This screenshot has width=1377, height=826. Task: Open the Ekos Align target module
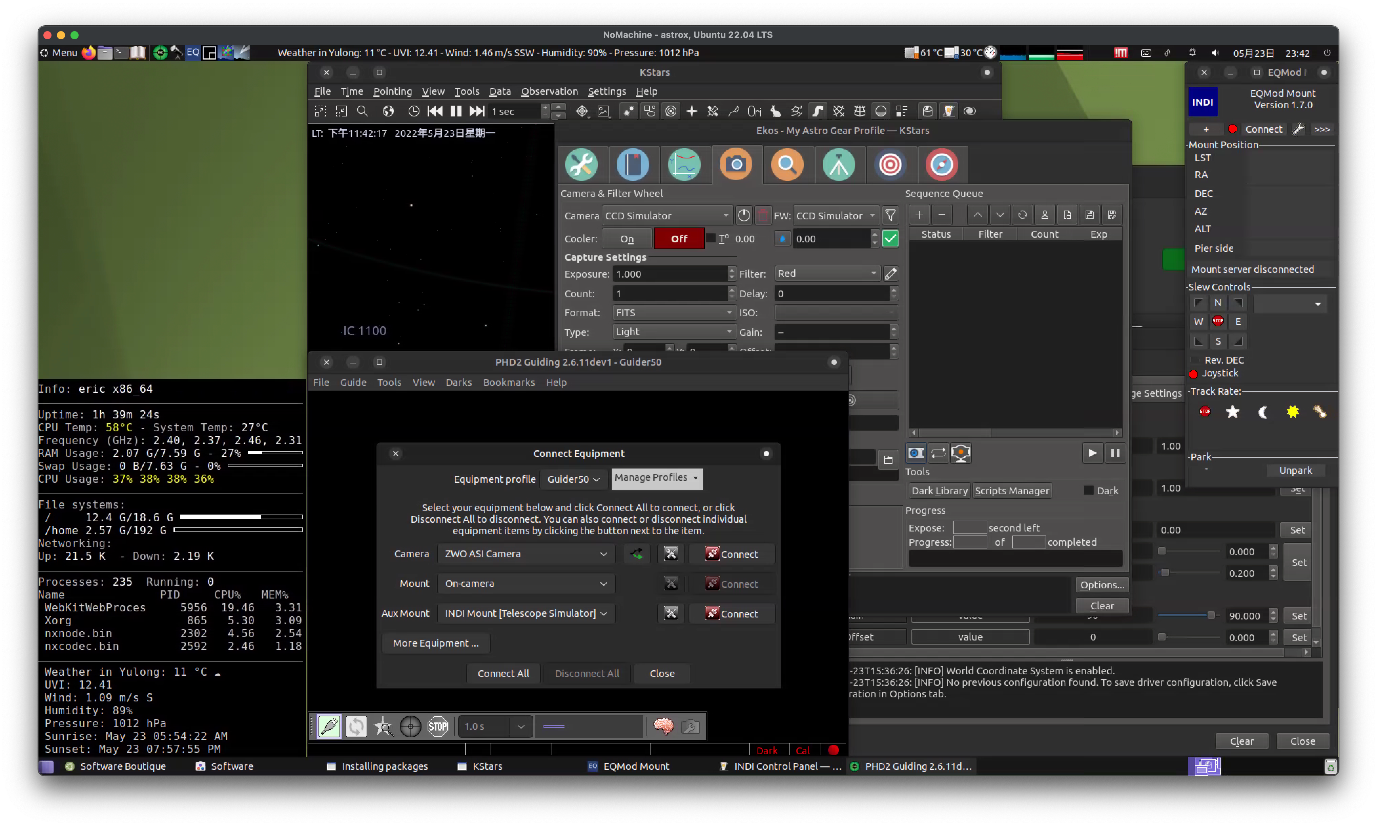(890, 165)
